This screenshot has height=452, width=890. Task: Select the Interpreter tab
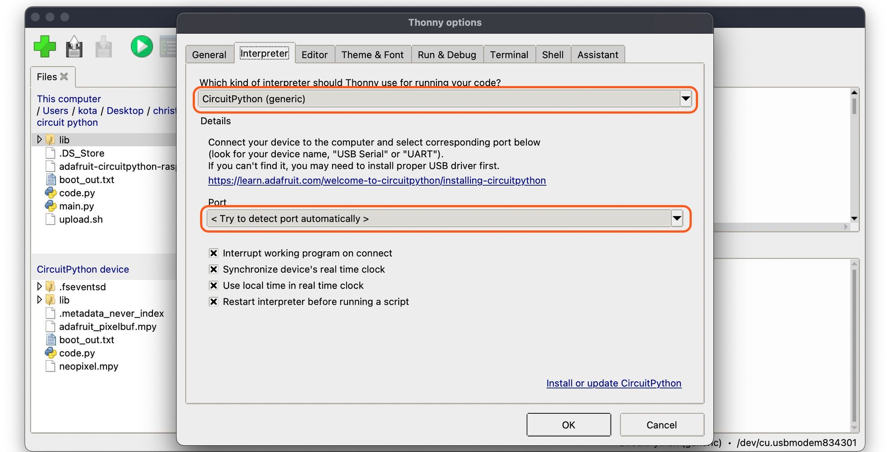264,53
